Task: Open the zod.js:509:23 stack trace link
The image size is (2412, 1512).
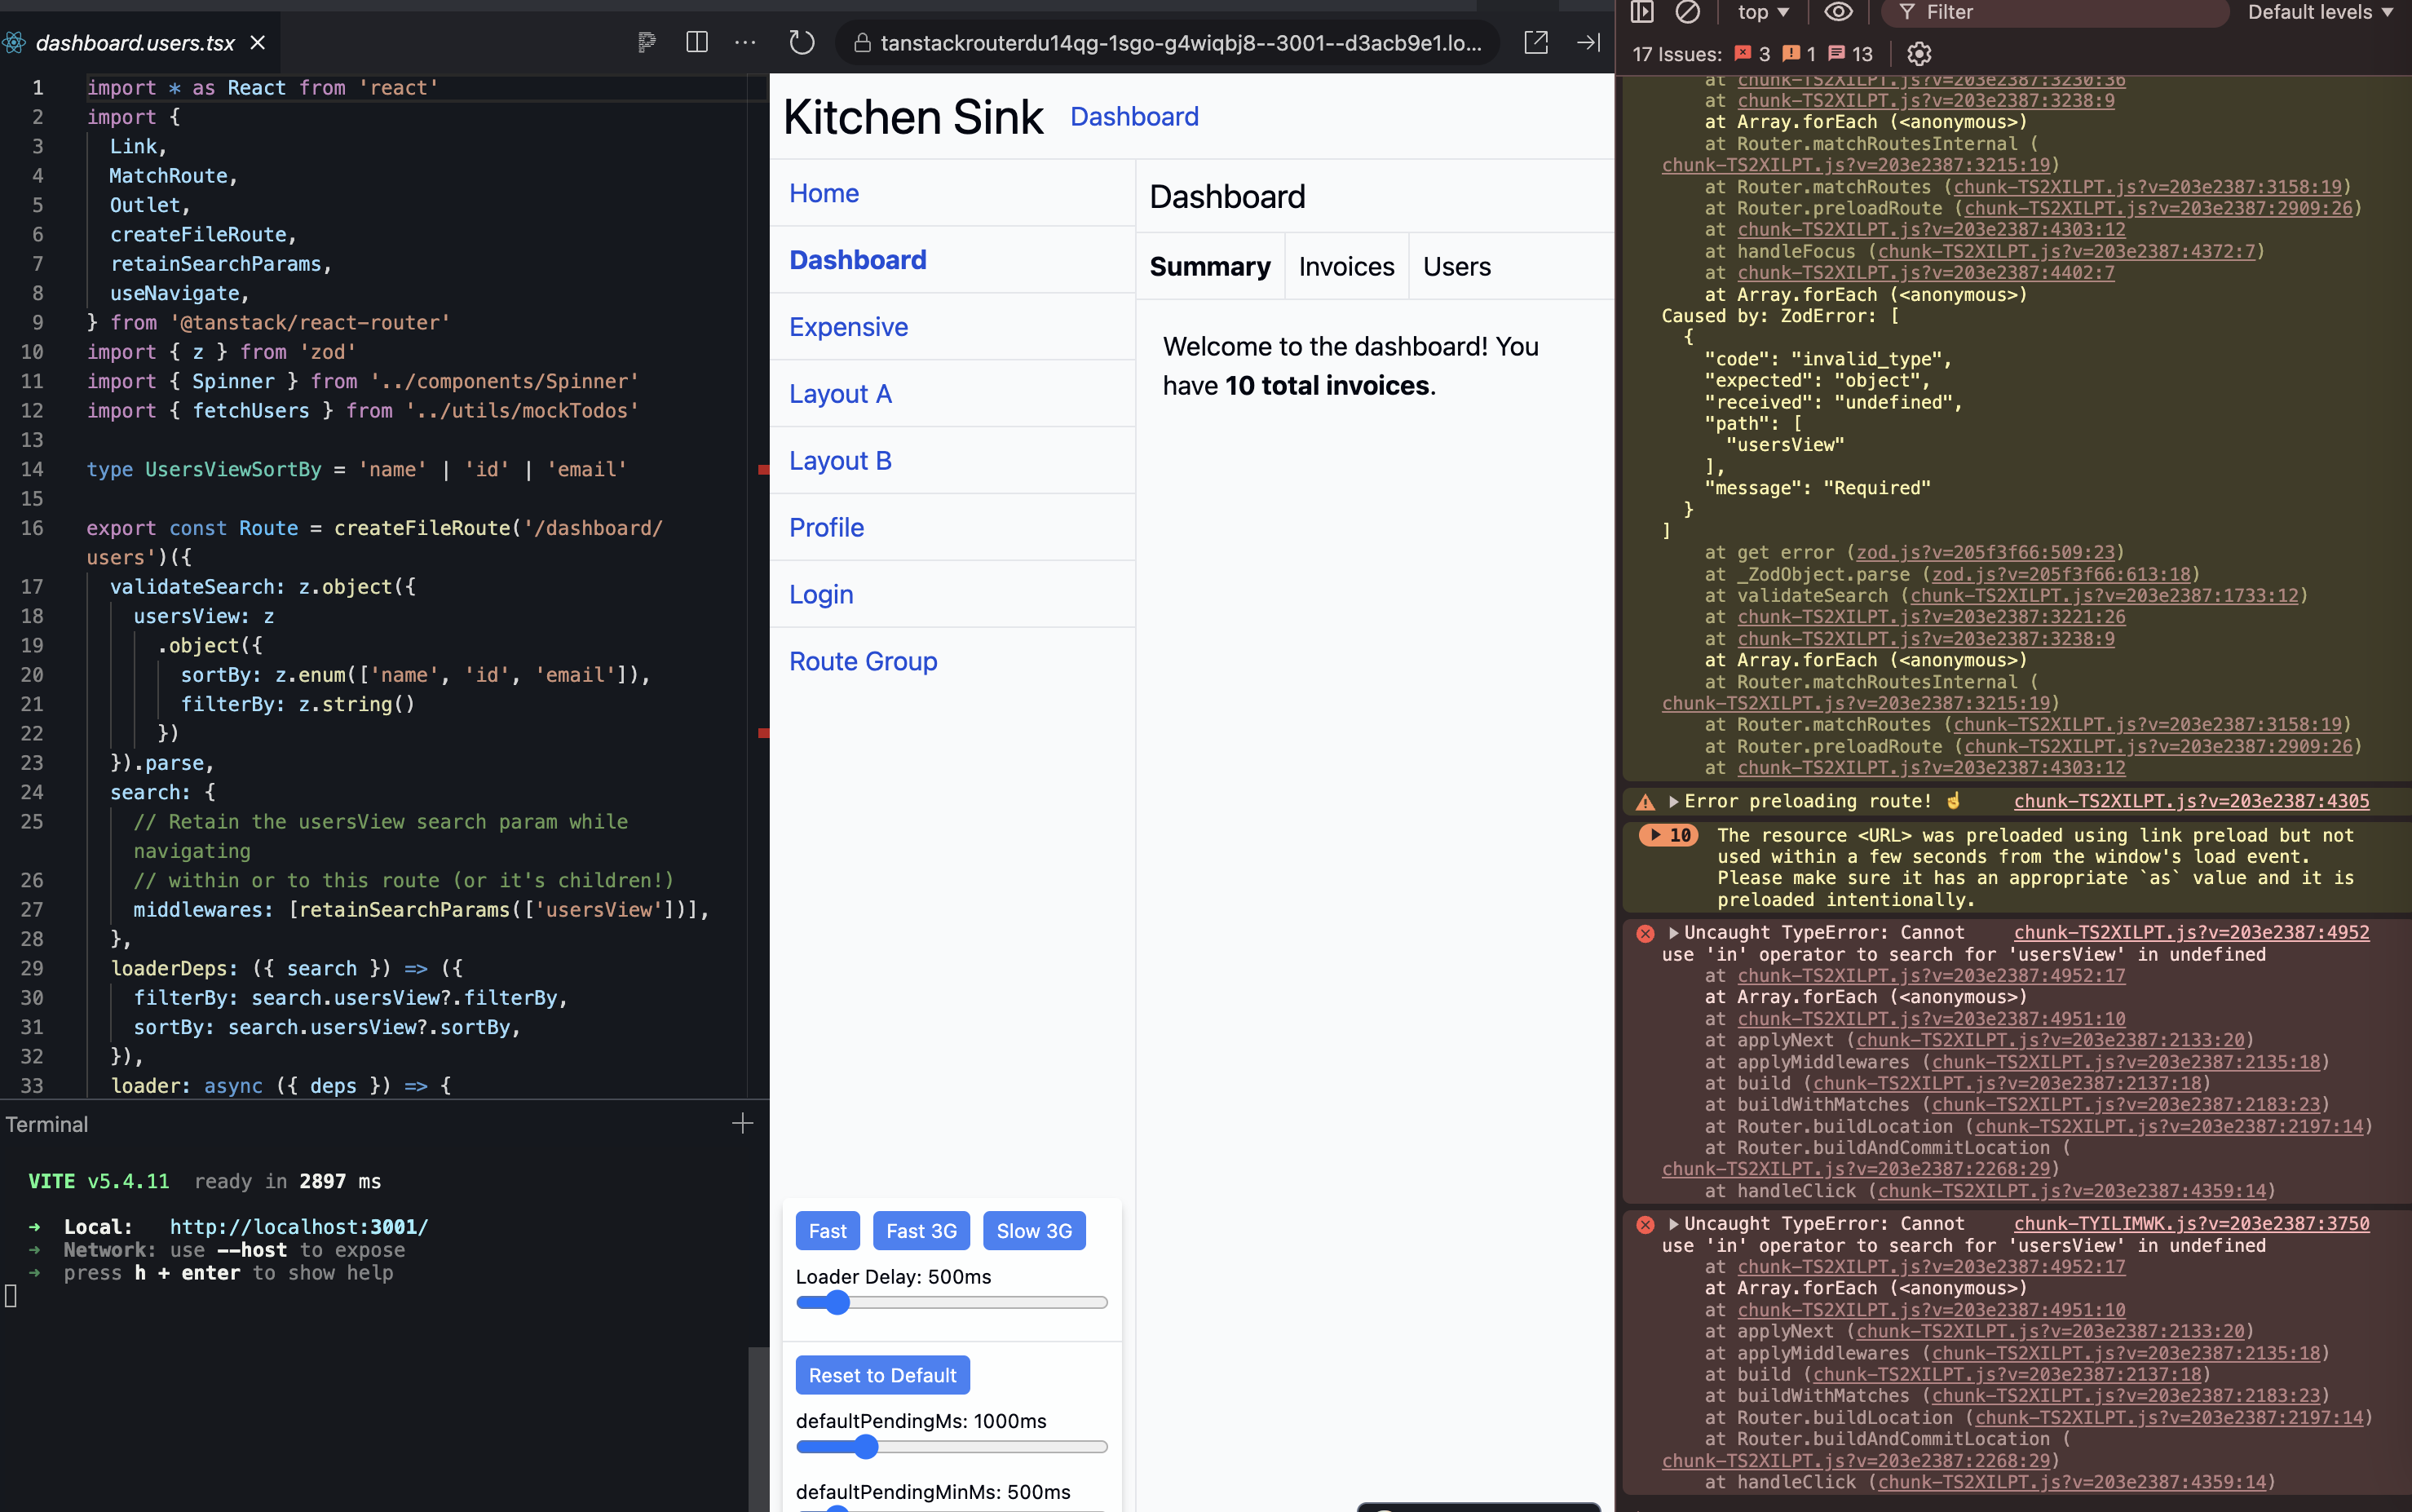Action: [x=1986, y=553]
